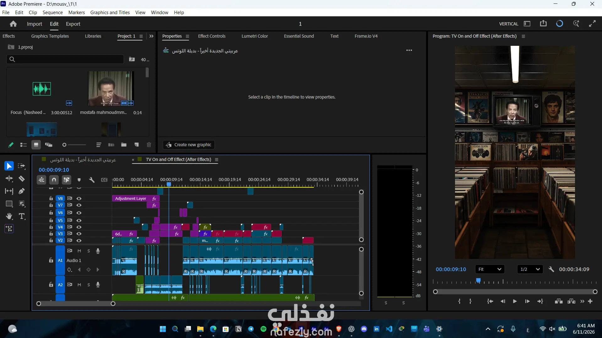602x338 pixels.
Task: Select the Track Select Forward tool
Action: pos(21,166)
